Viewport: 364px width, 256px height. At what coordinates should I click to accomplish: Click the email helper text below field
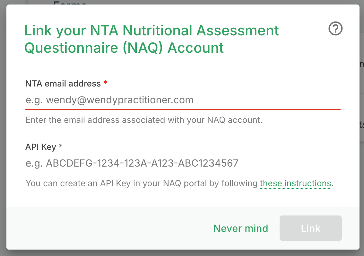144,120
